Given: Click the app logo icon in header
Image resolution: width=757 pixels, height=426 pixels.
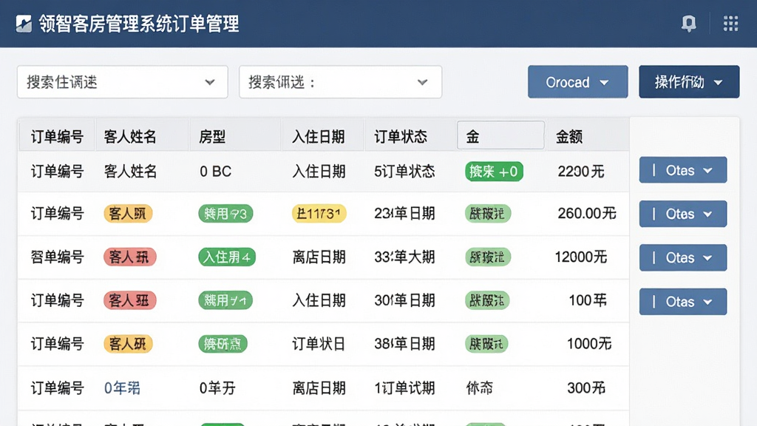Looking at the screenshot, I should [24, 24].
